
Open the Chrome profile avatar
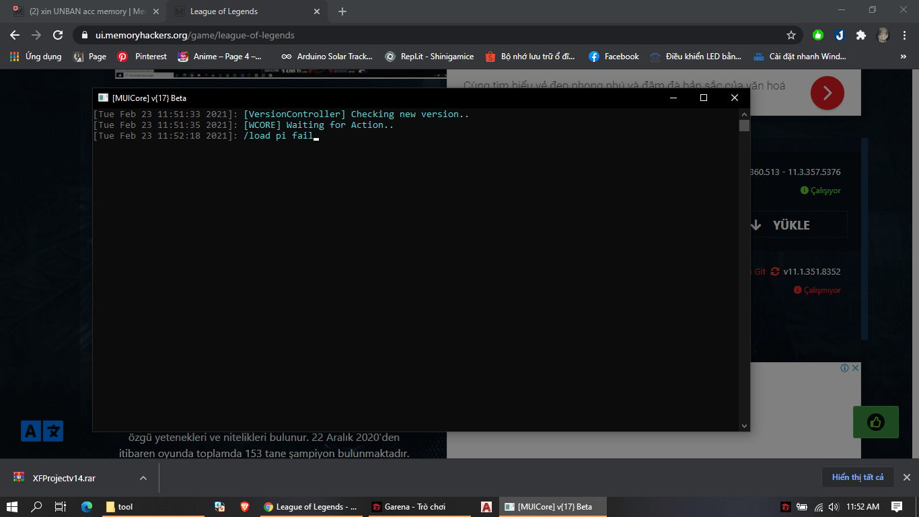pos(883,35)
